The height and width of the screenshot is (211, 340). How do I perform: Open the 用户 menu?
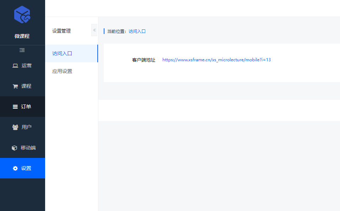click(x=22, y=127)
